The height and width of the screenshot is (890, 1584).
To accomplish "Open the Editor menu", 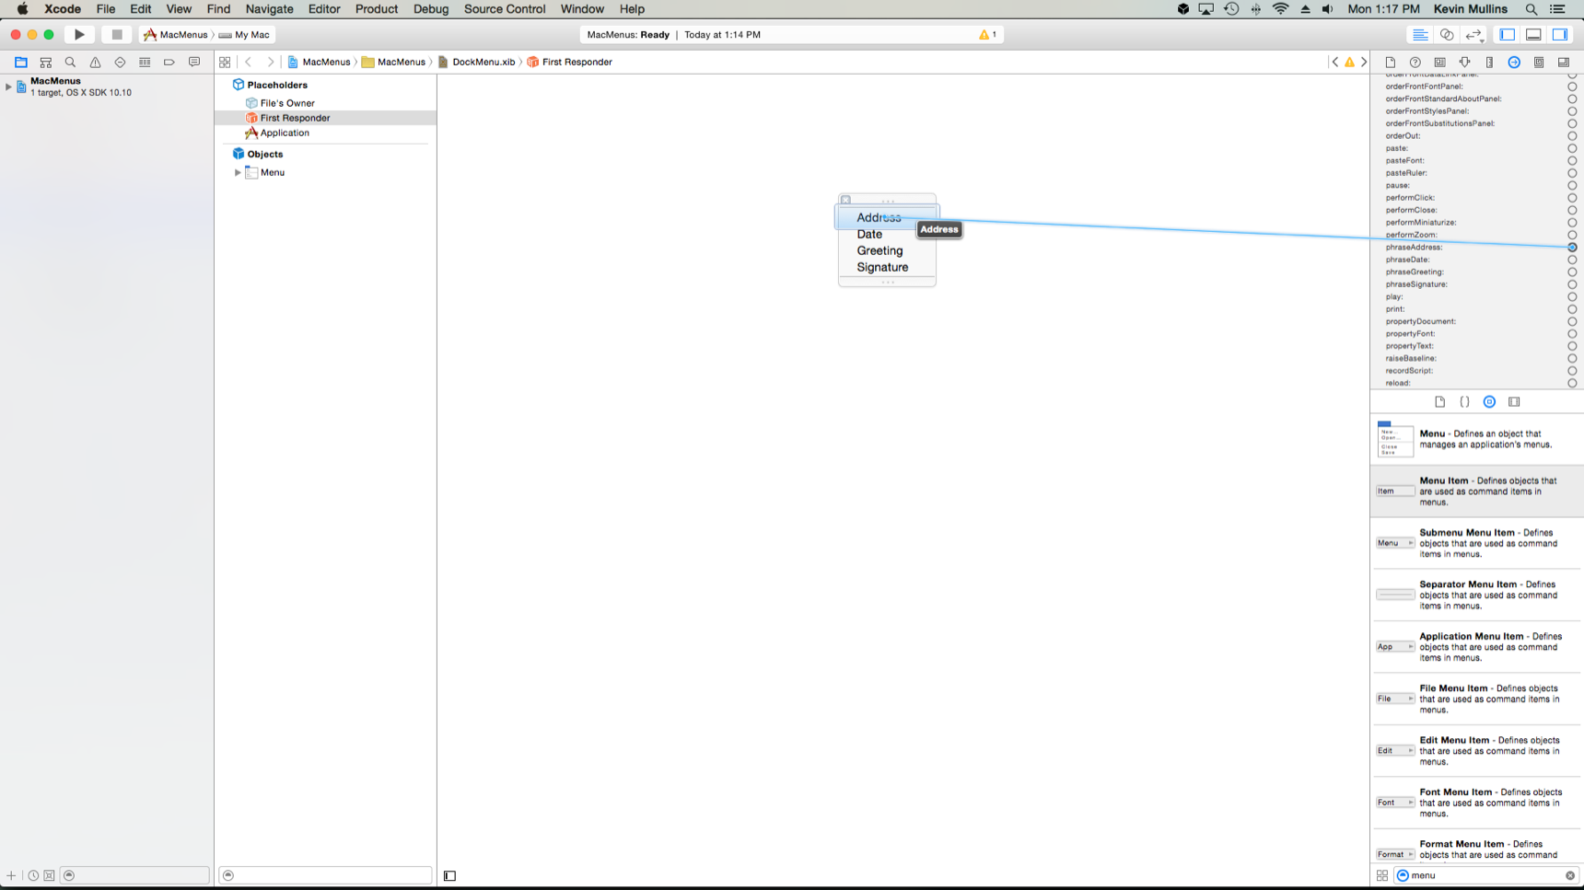I will 324,9.
